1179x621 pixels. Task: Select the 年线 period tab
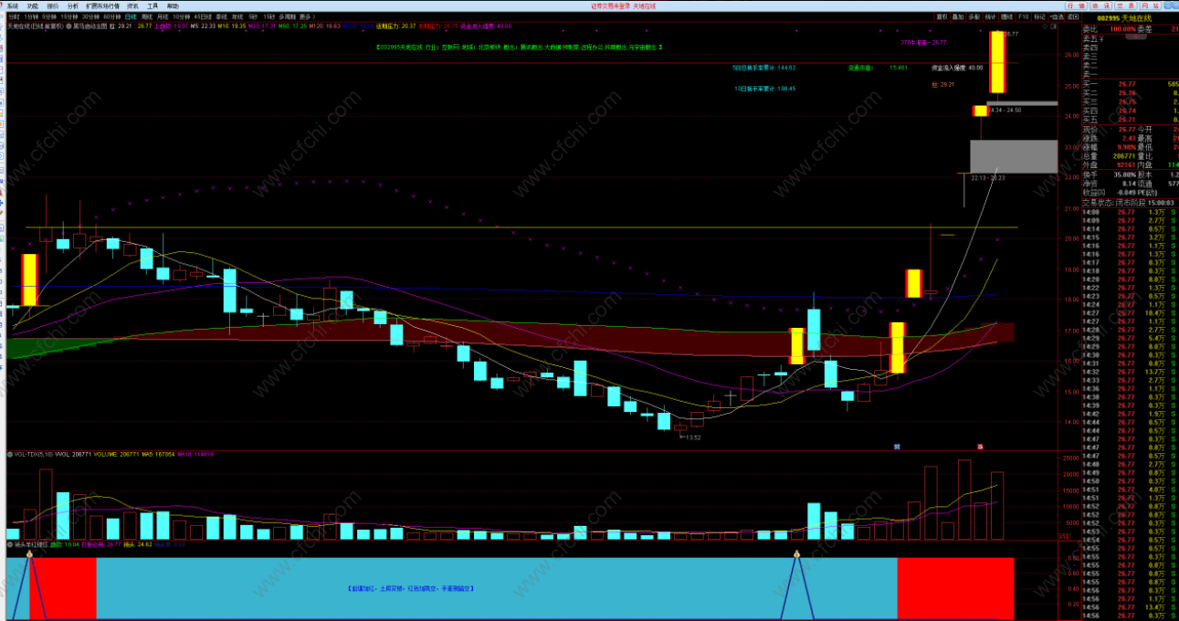coord(237,16)
